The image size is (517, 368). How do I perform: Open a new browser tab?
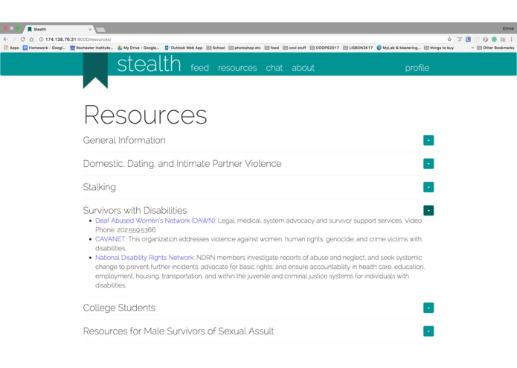[100, 30]
